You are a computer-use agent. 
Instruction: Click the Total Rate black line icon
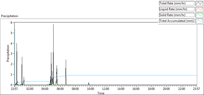point(199,3)
